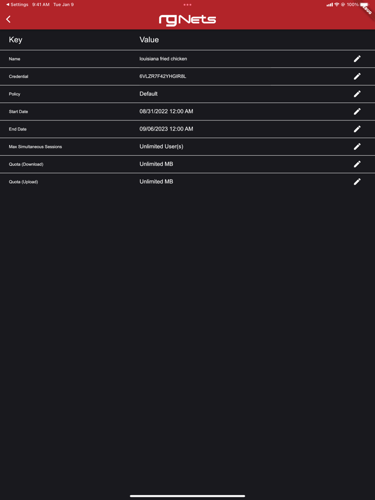375x500 pixels.
Task: Edit the Start Date with the pencil icon
Action: (357, 111)
